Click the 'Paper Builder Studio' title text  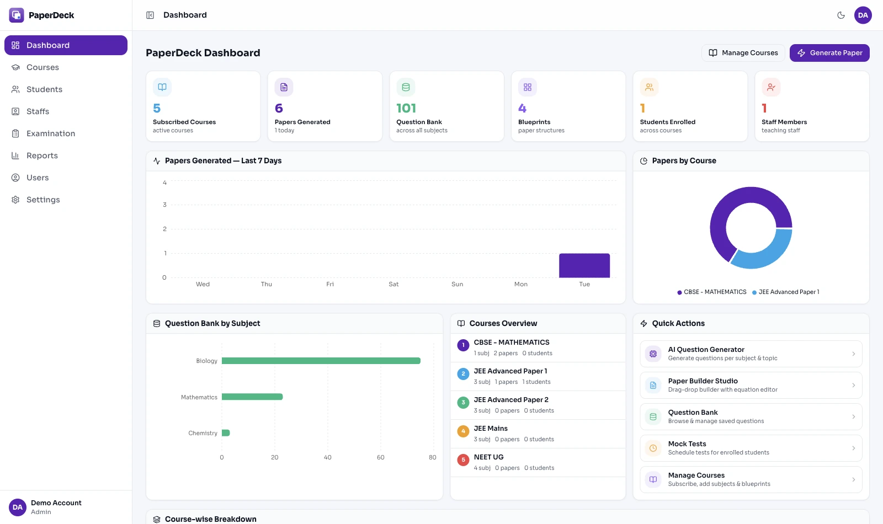point(703,381)
